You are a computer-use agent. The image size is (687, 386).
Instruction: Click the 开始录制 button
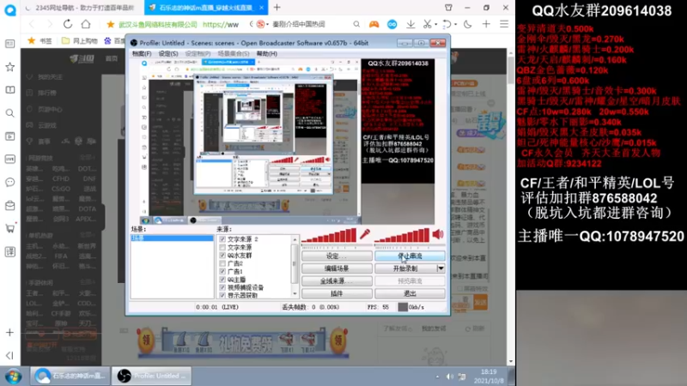405,268
